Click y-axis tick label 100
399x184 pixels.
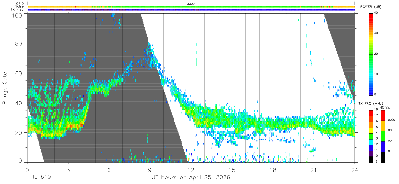coord(17,15)
